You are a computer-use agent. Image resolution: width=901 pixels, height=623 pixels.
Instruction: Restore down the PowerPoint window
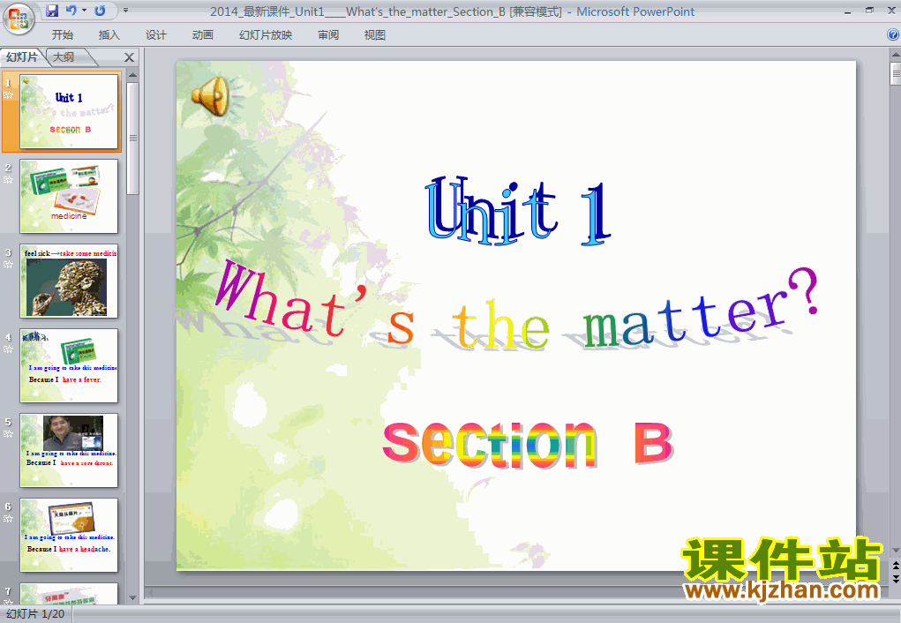[x=869, y=11]
